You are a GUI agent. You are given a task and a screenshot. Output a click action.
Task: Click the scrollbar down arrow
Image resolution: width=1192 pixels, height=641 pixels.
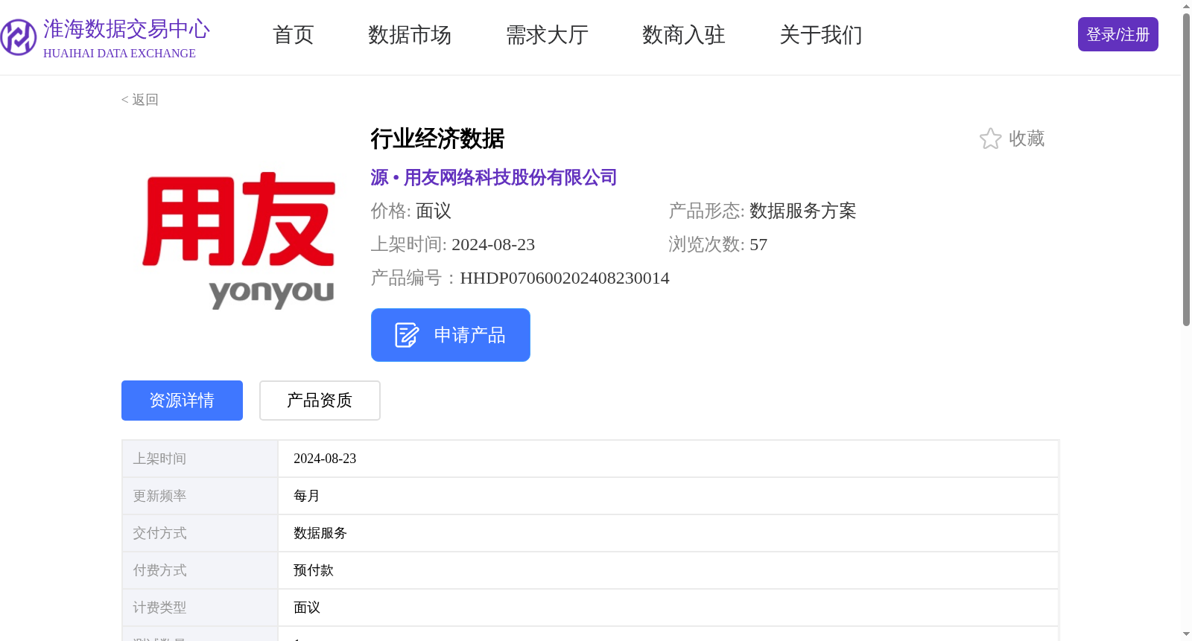[x=1186, y=635]
